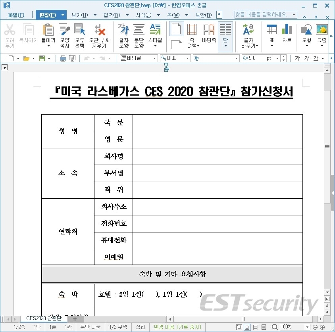Select the CES2020 참관단 document tab

(44, 318)
